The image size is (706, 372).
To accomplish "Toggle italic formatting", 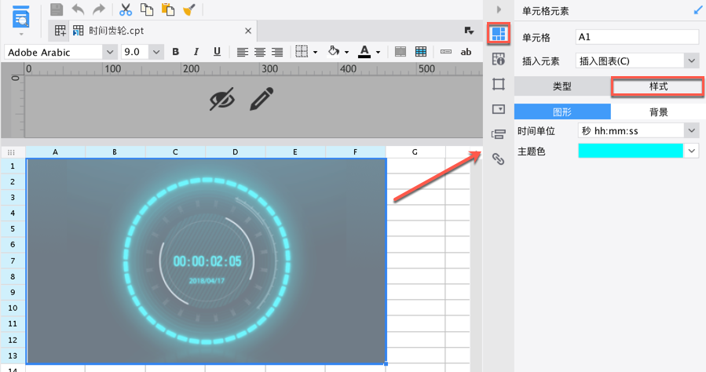I will point(196,52).
